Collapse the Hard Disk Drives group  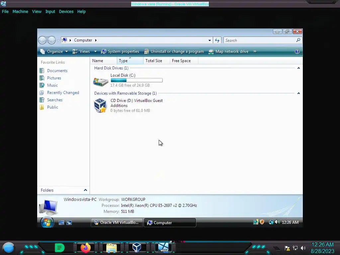click(x=298, y=68)
